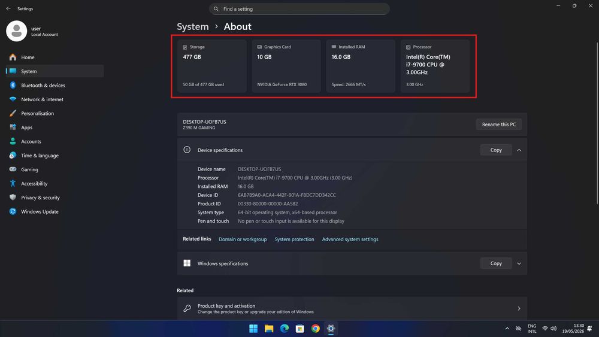Copy the Windows specifications
The height and width of the screenshot is (337, 599).
click(496, 263)
